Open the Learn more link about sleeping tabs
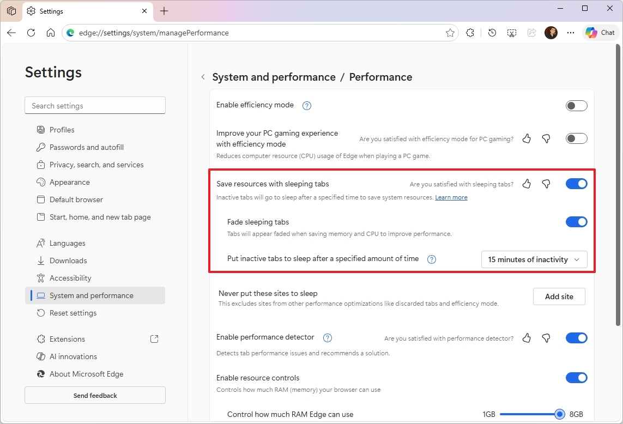The width and height of the screenshot is (623, 424). tap(451, 197)
